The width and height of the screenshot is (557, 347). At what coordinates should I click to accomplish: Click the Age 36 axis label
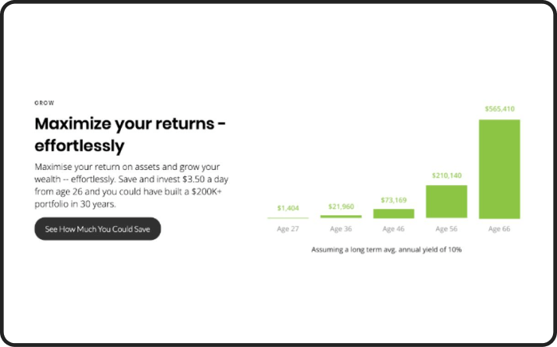coord(341,229)
